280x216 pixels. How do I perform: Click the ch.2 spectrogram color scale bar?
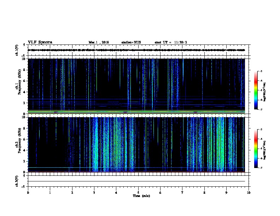(x=256, y=149)
